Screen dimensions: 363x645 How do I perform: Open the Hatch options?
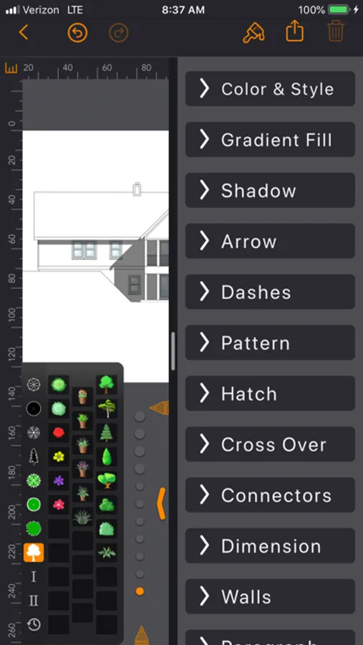270,393
